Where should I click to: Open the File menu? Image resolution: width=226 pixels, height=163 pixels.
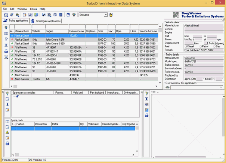[x=5, y=9]
